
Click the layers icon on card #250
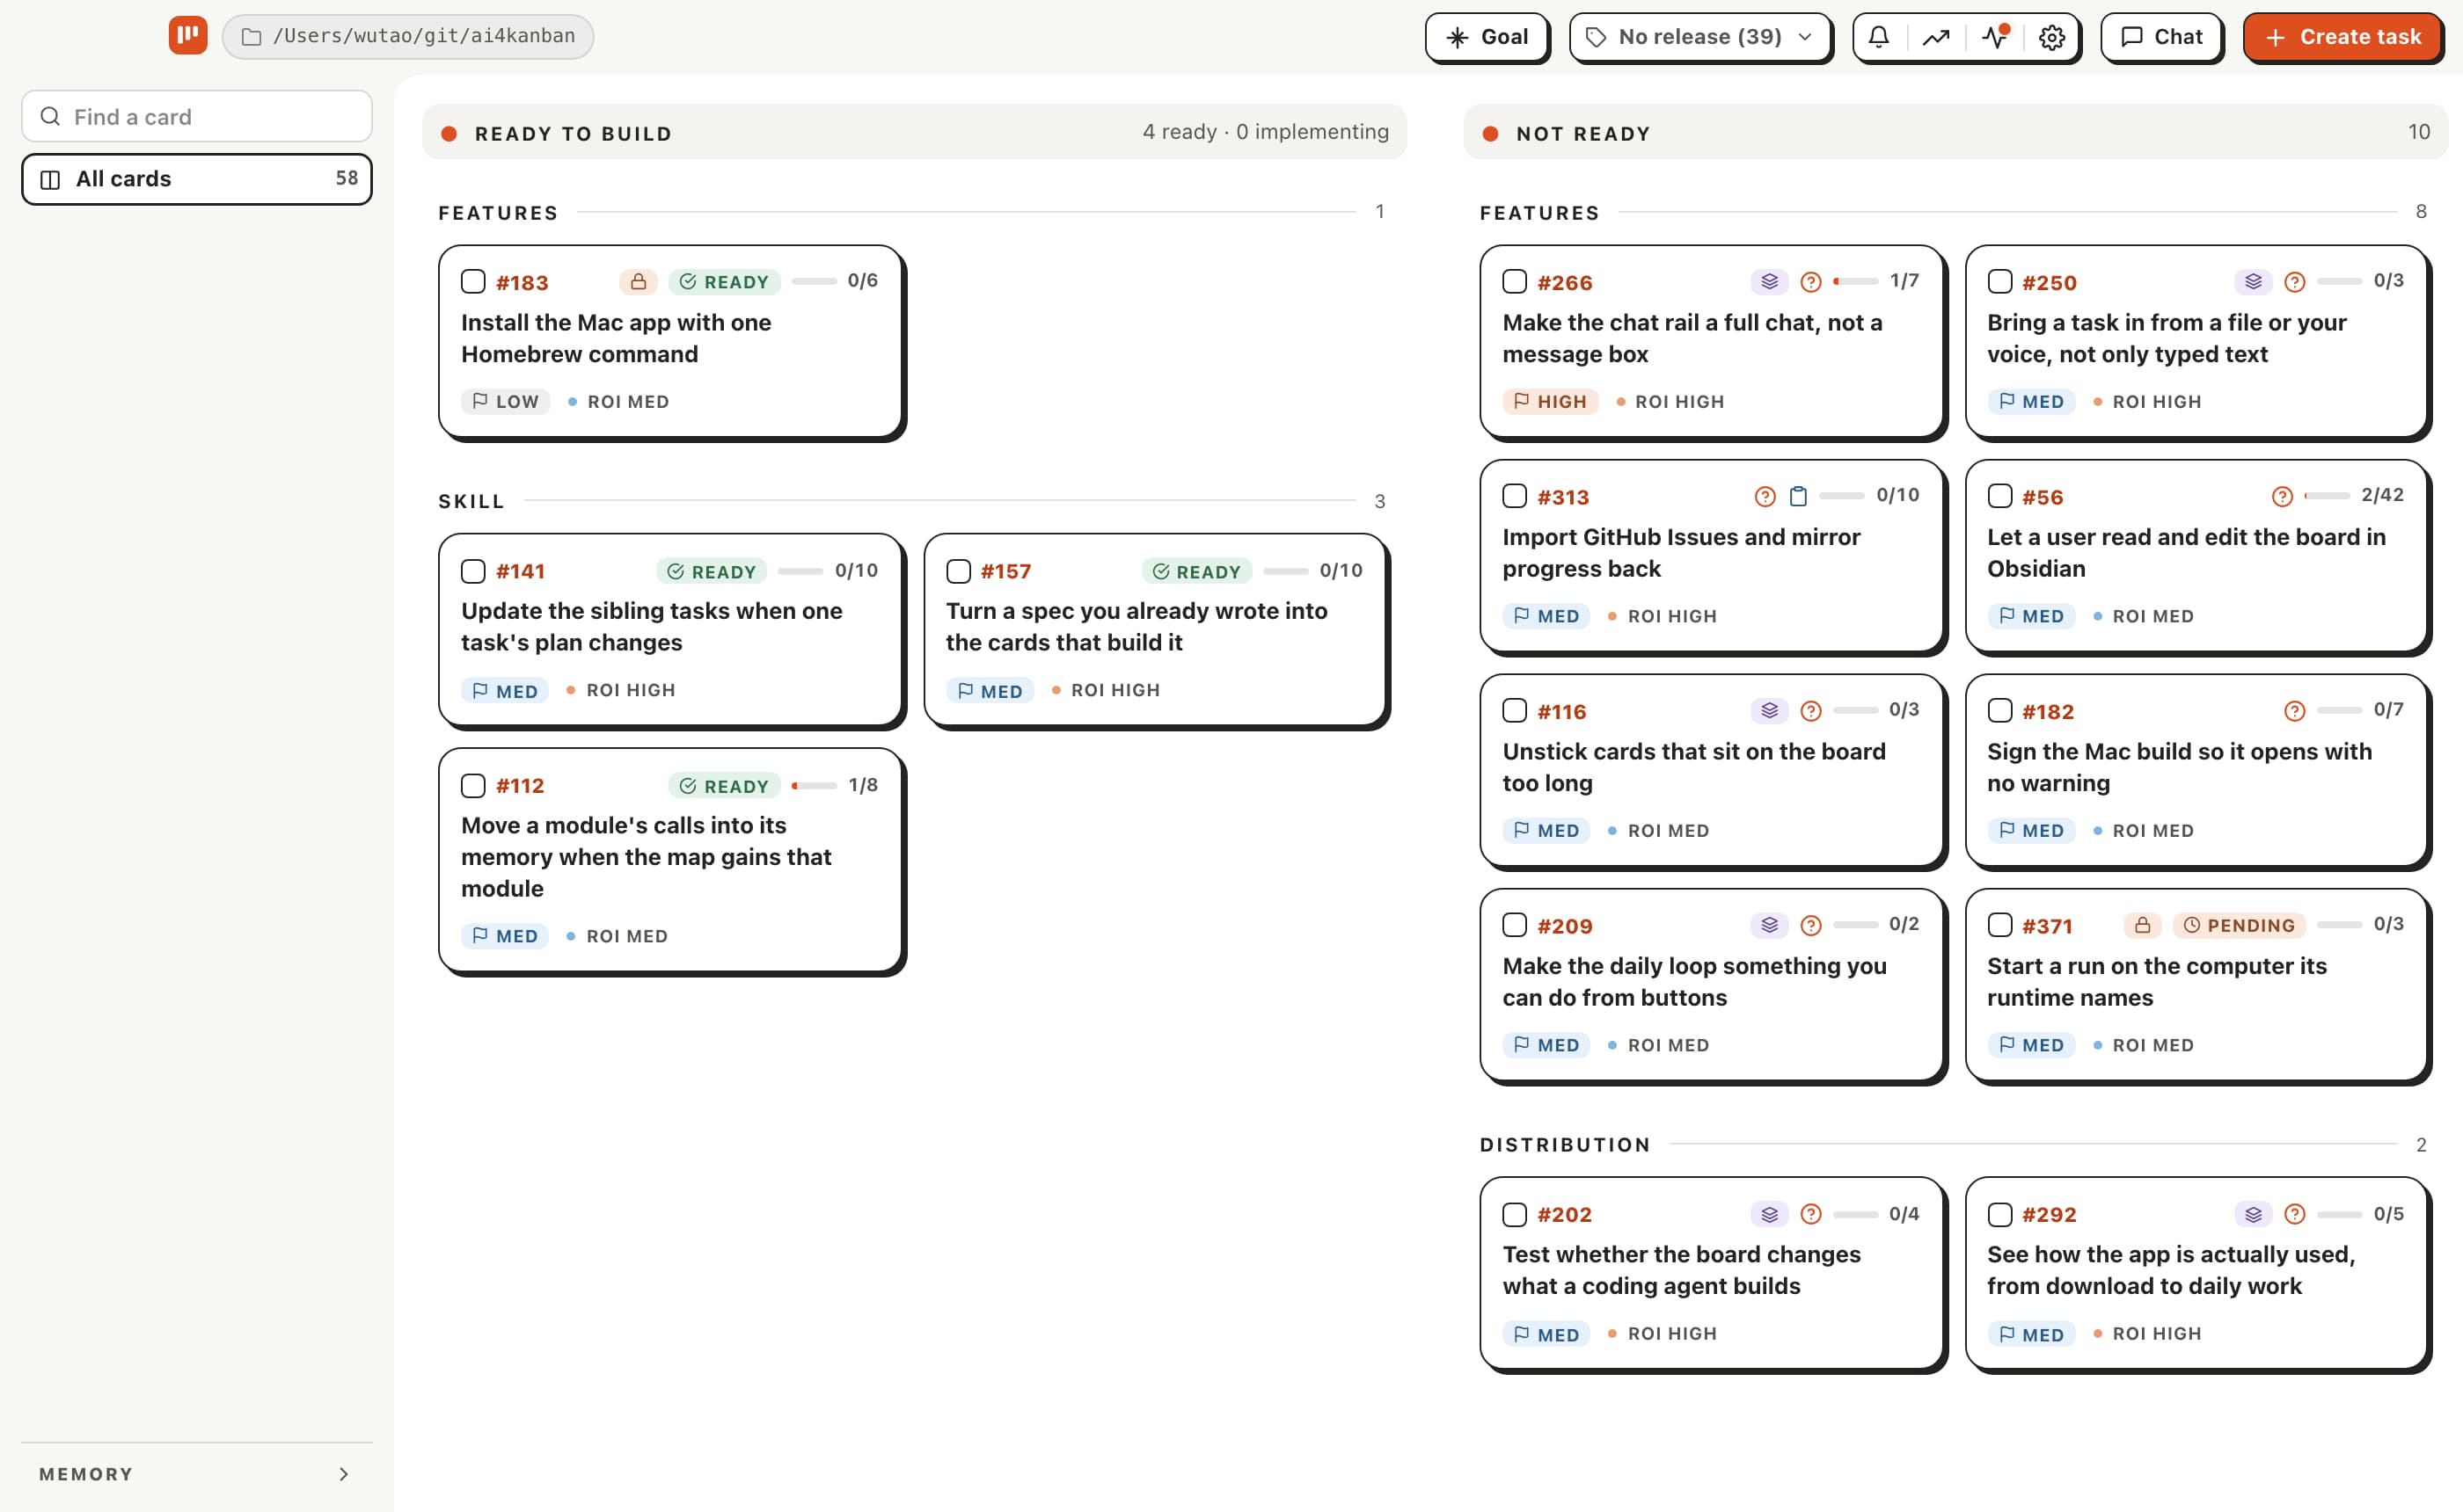[2254, 282]
